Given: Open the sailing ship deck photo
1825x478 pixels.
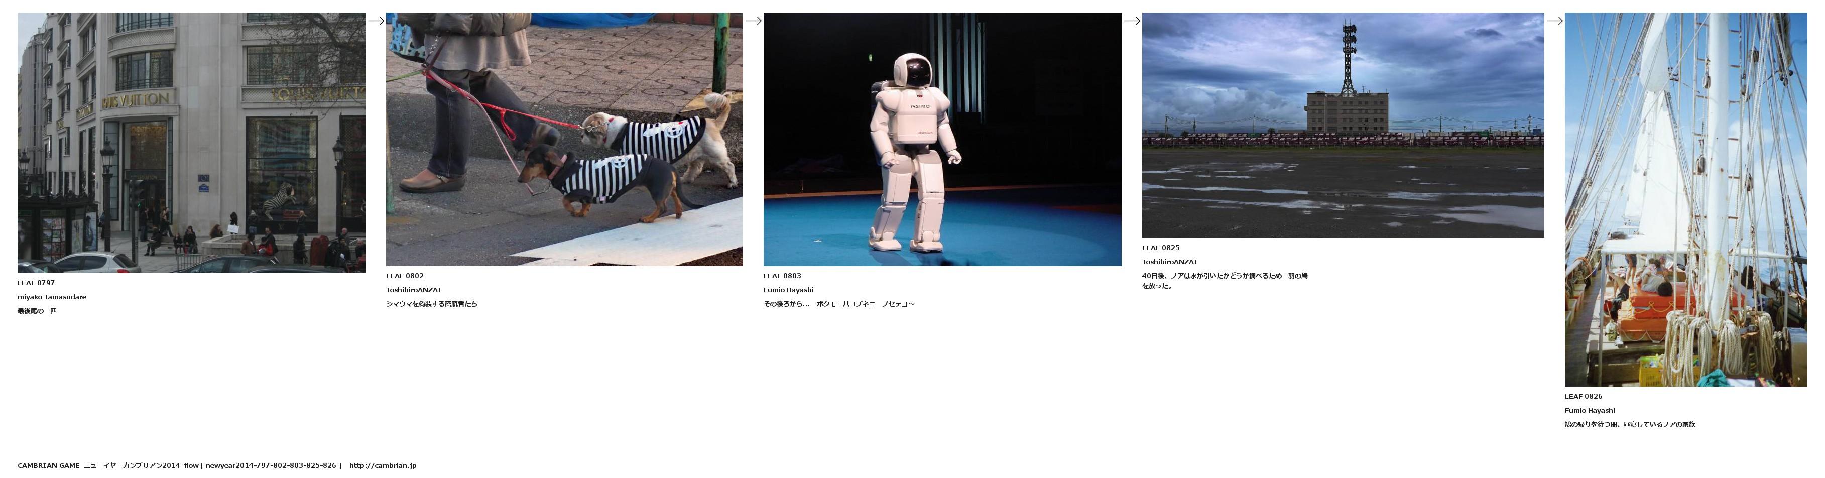Looking at the screenshot, I should (x=1685, y=199).
